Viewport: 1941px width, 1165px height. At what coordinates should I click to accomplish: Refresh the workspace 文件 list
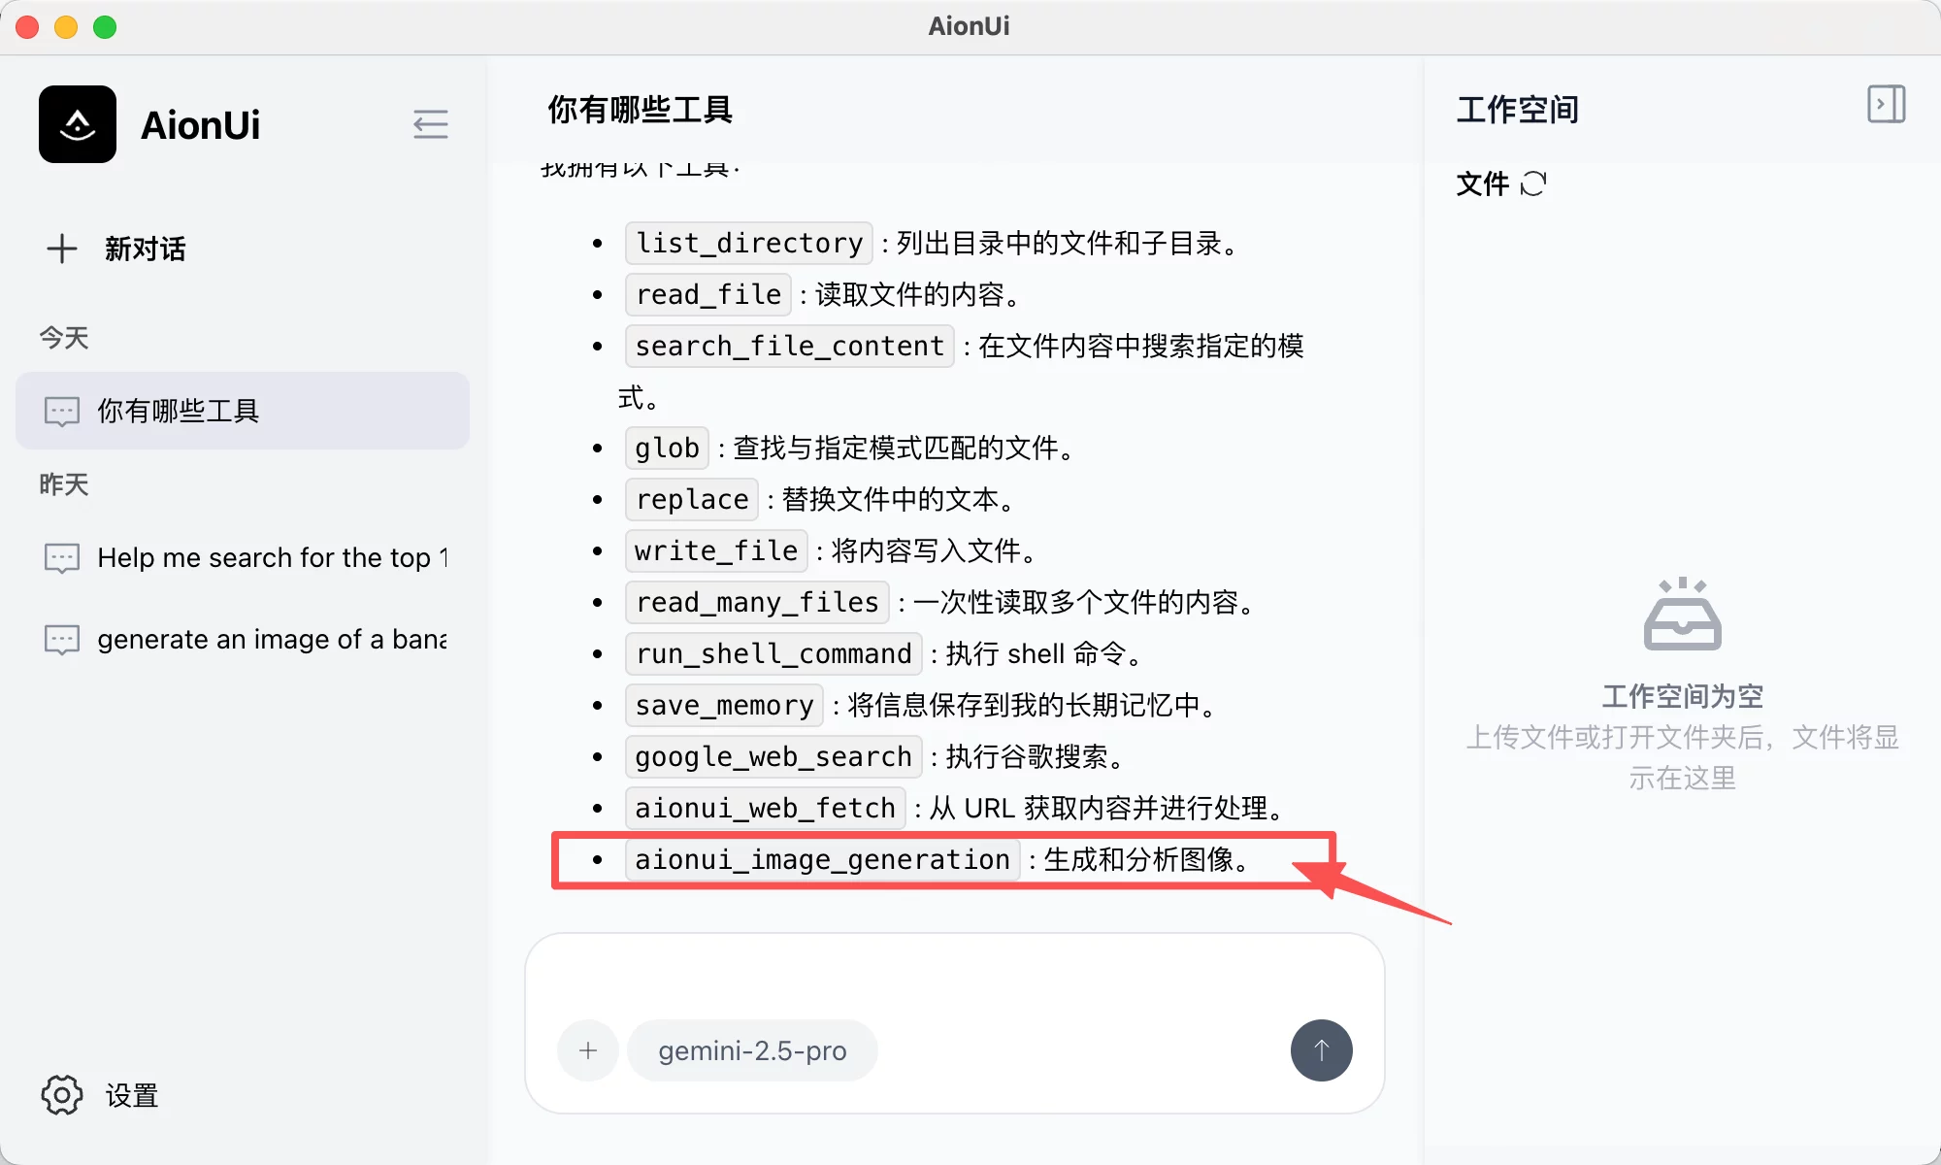[1533, 183]
